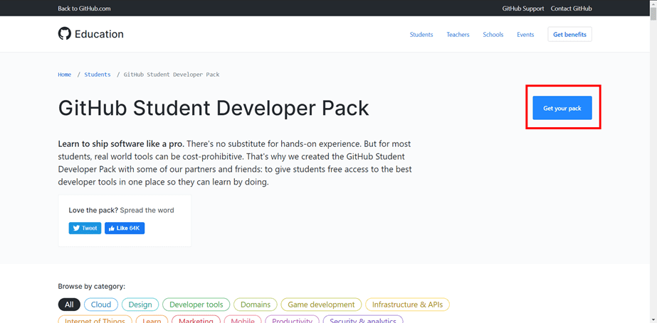The width and height of the screenshot is (657, 323).
Task: Open the Events navigation menu item
Action: tap(525, 34)
